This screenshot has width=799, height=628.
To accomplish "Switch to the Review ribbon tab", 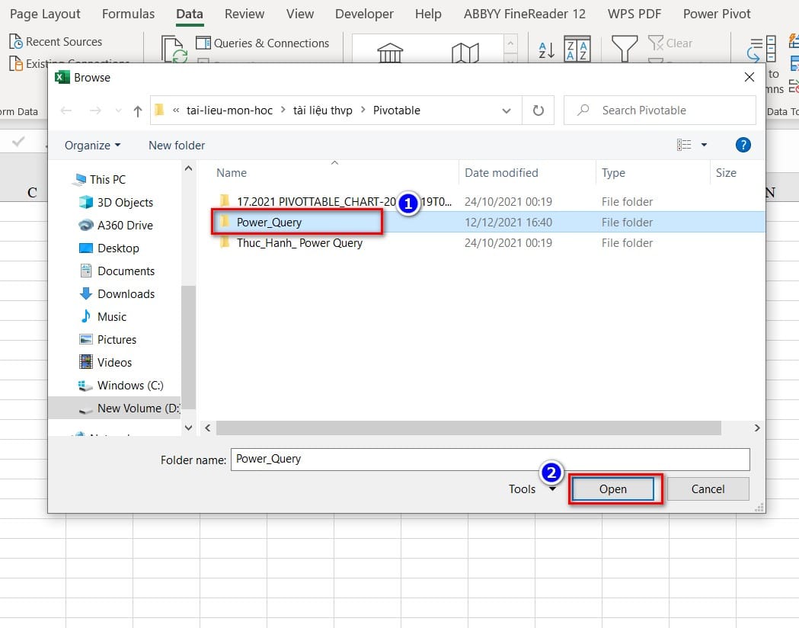I will click(x=244, y=13).
